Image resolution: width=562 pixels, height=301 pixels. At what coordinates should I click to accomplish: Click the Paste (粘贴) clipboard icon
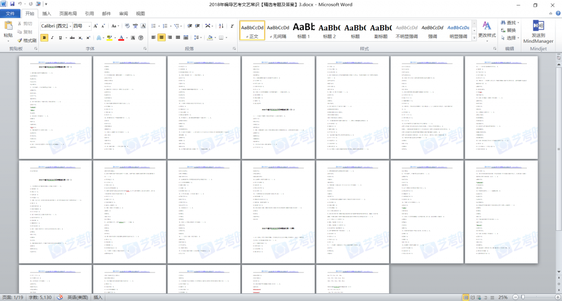pos(8,30)
